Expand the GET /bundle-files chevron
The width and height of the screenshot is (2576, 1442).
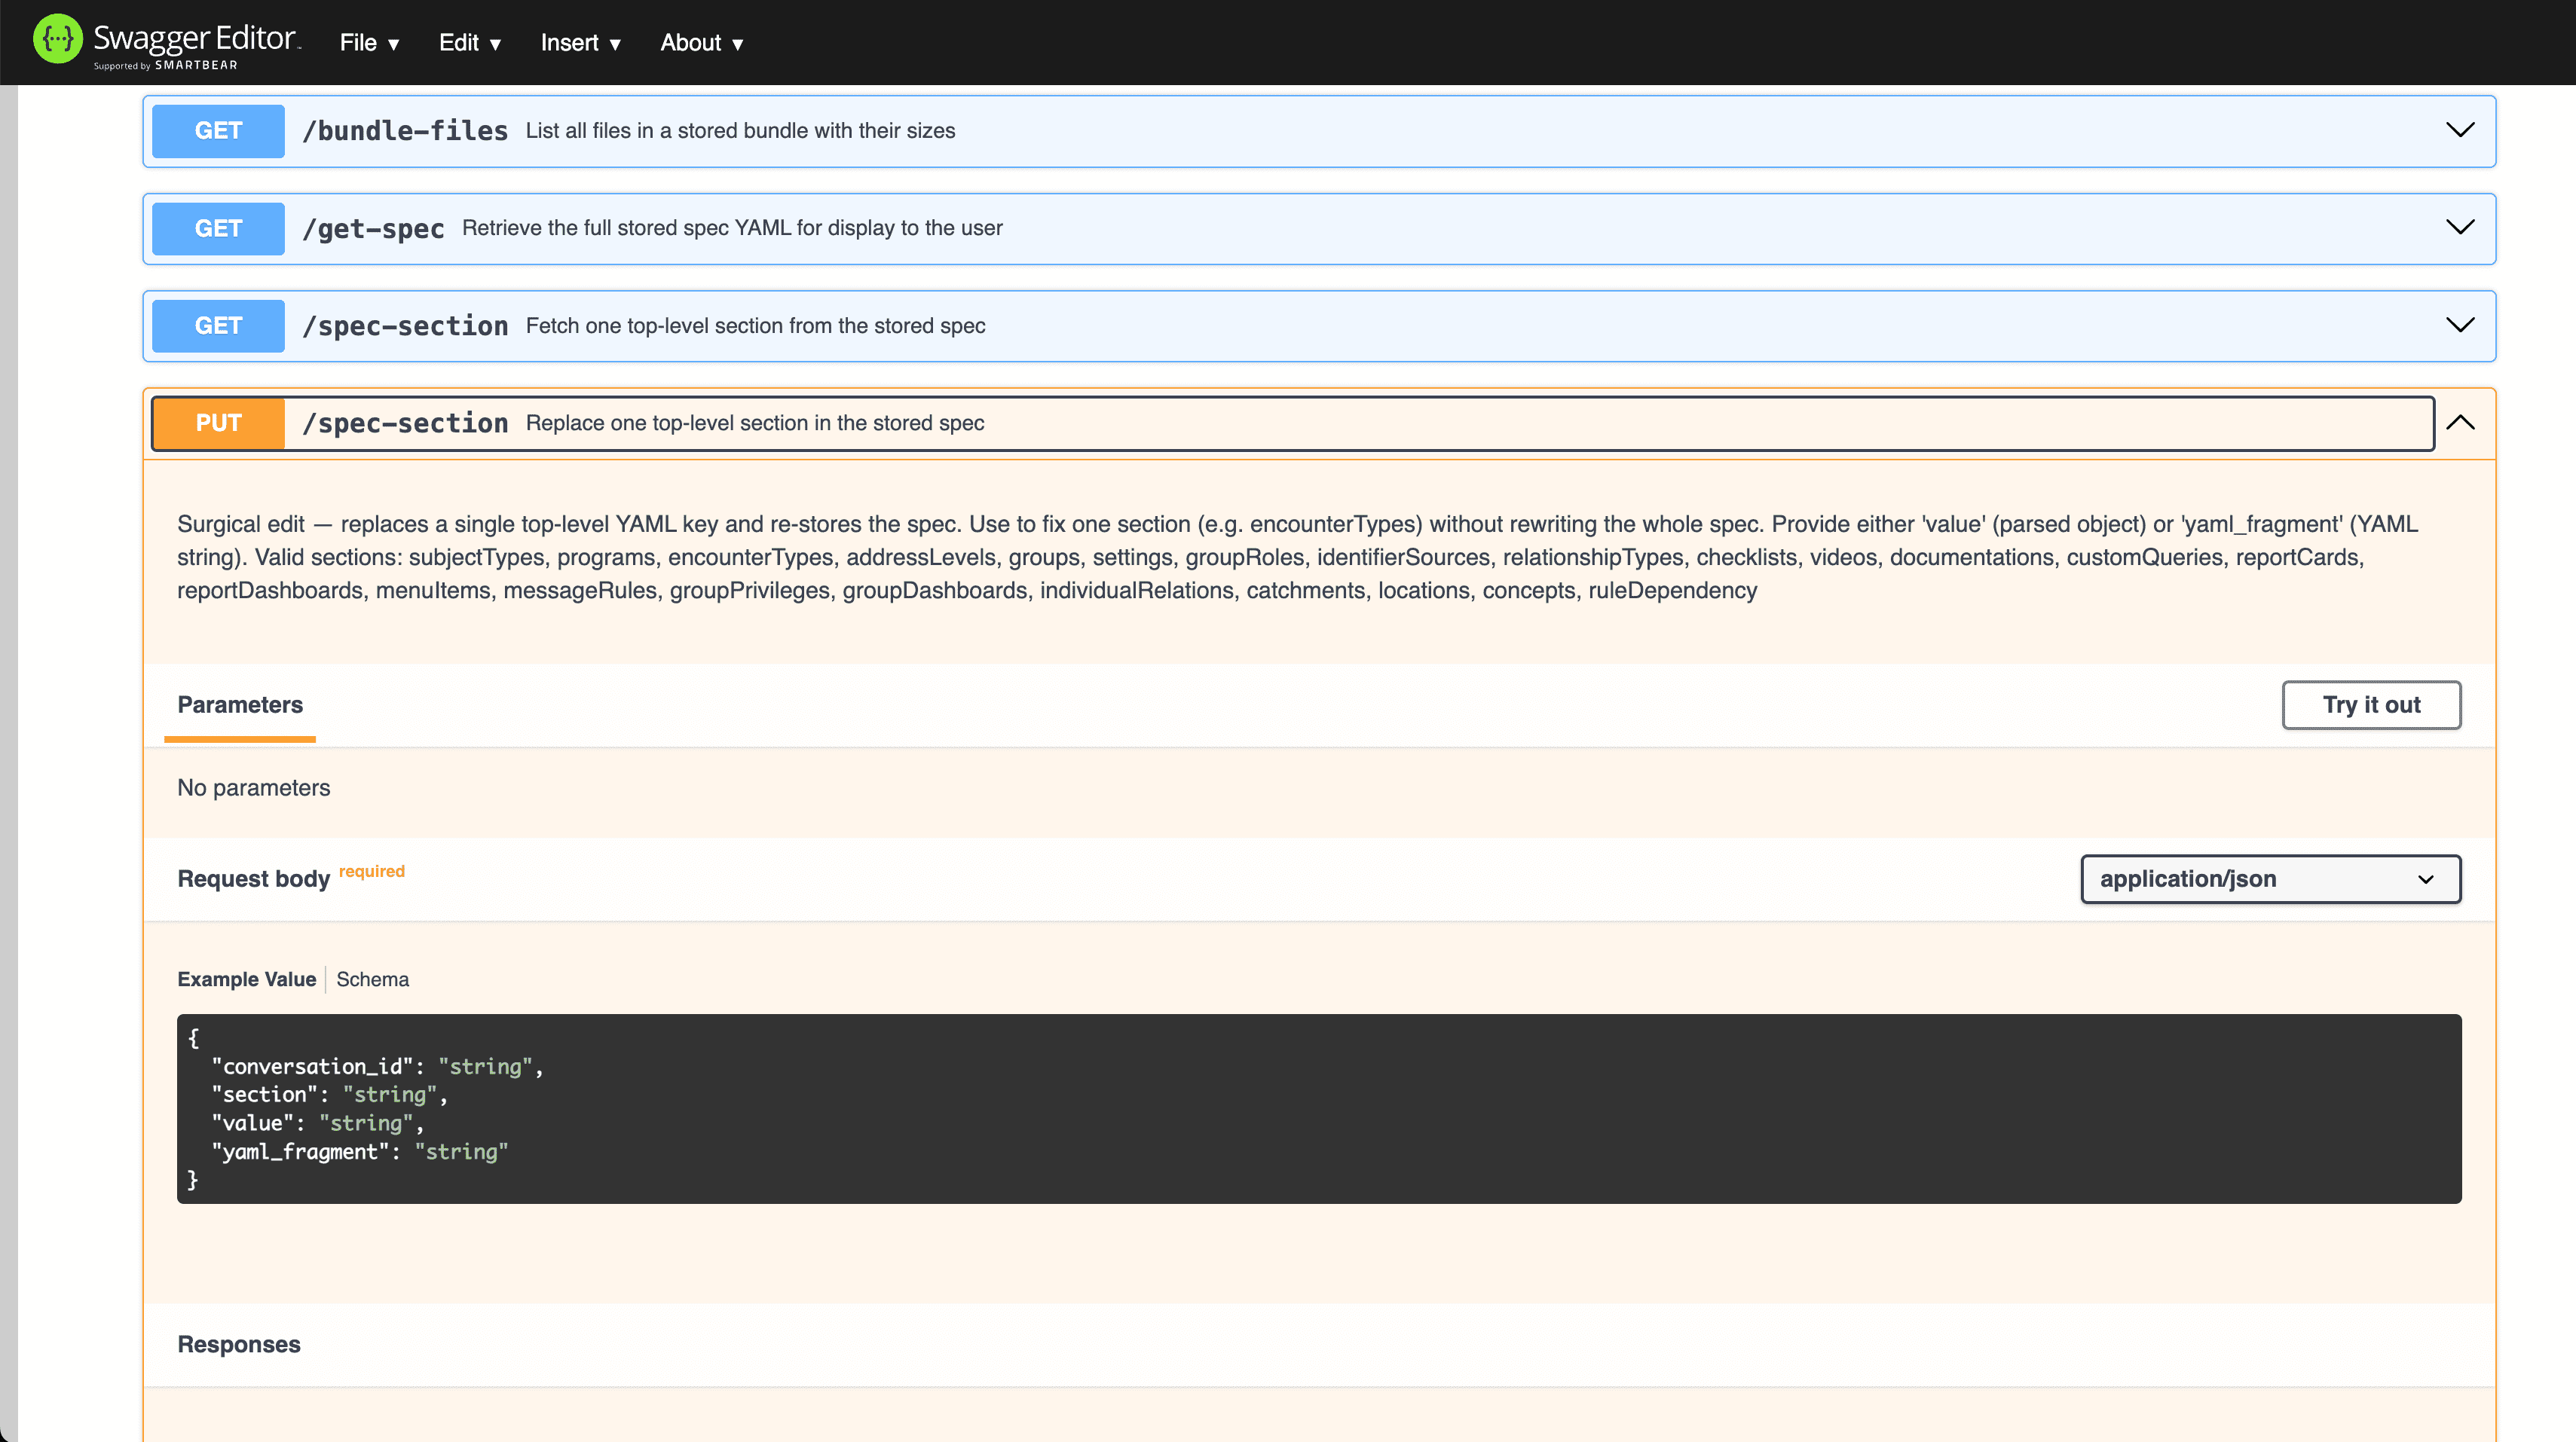click(2459, 130)
